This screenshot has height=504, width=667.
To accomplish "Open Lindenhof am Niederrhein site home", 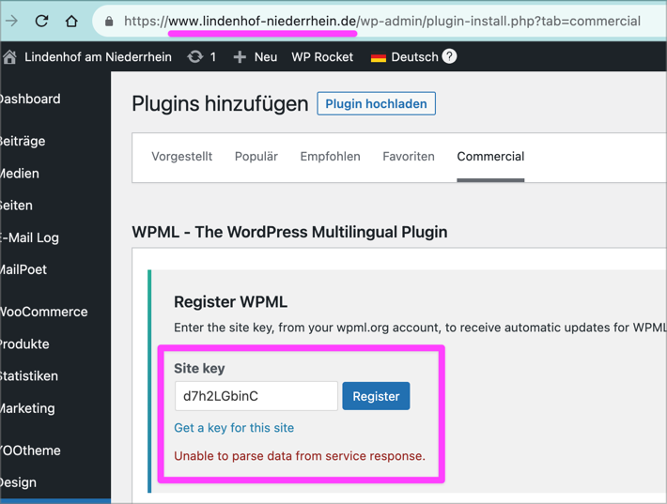I will click(87, 57).
